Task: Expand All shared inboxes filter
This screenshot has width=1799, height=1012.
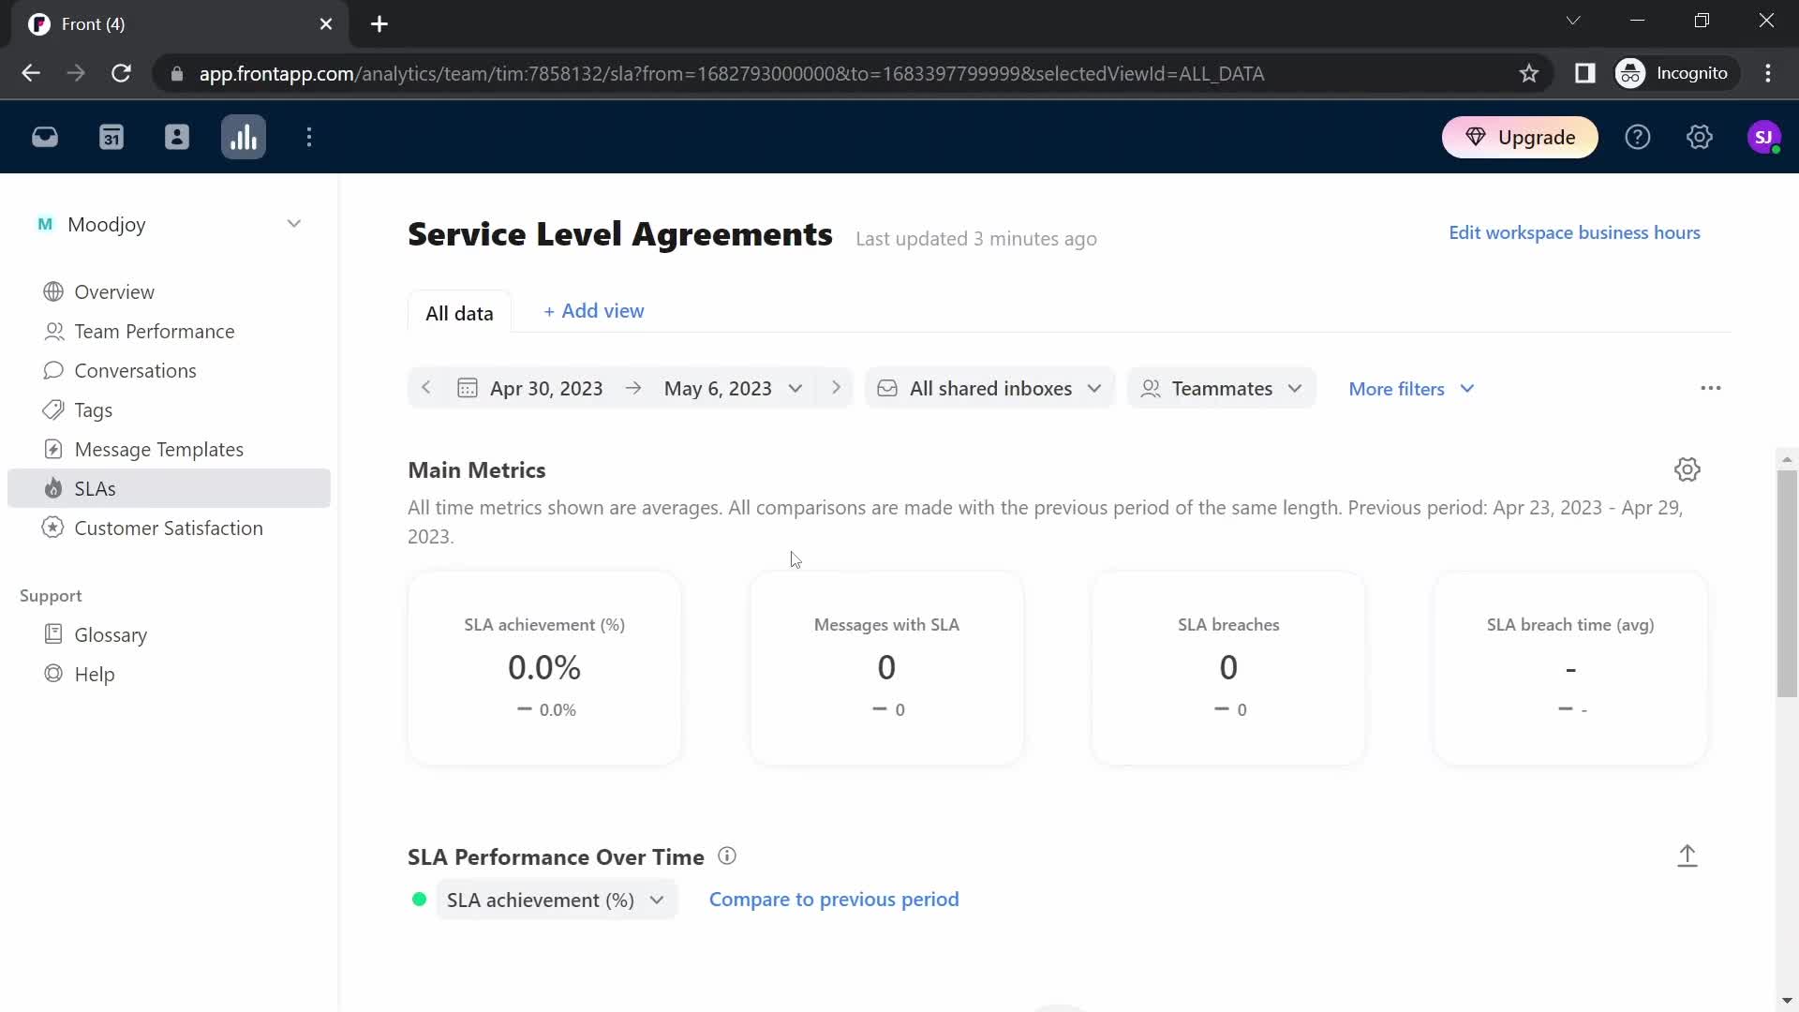Action: 989,388
